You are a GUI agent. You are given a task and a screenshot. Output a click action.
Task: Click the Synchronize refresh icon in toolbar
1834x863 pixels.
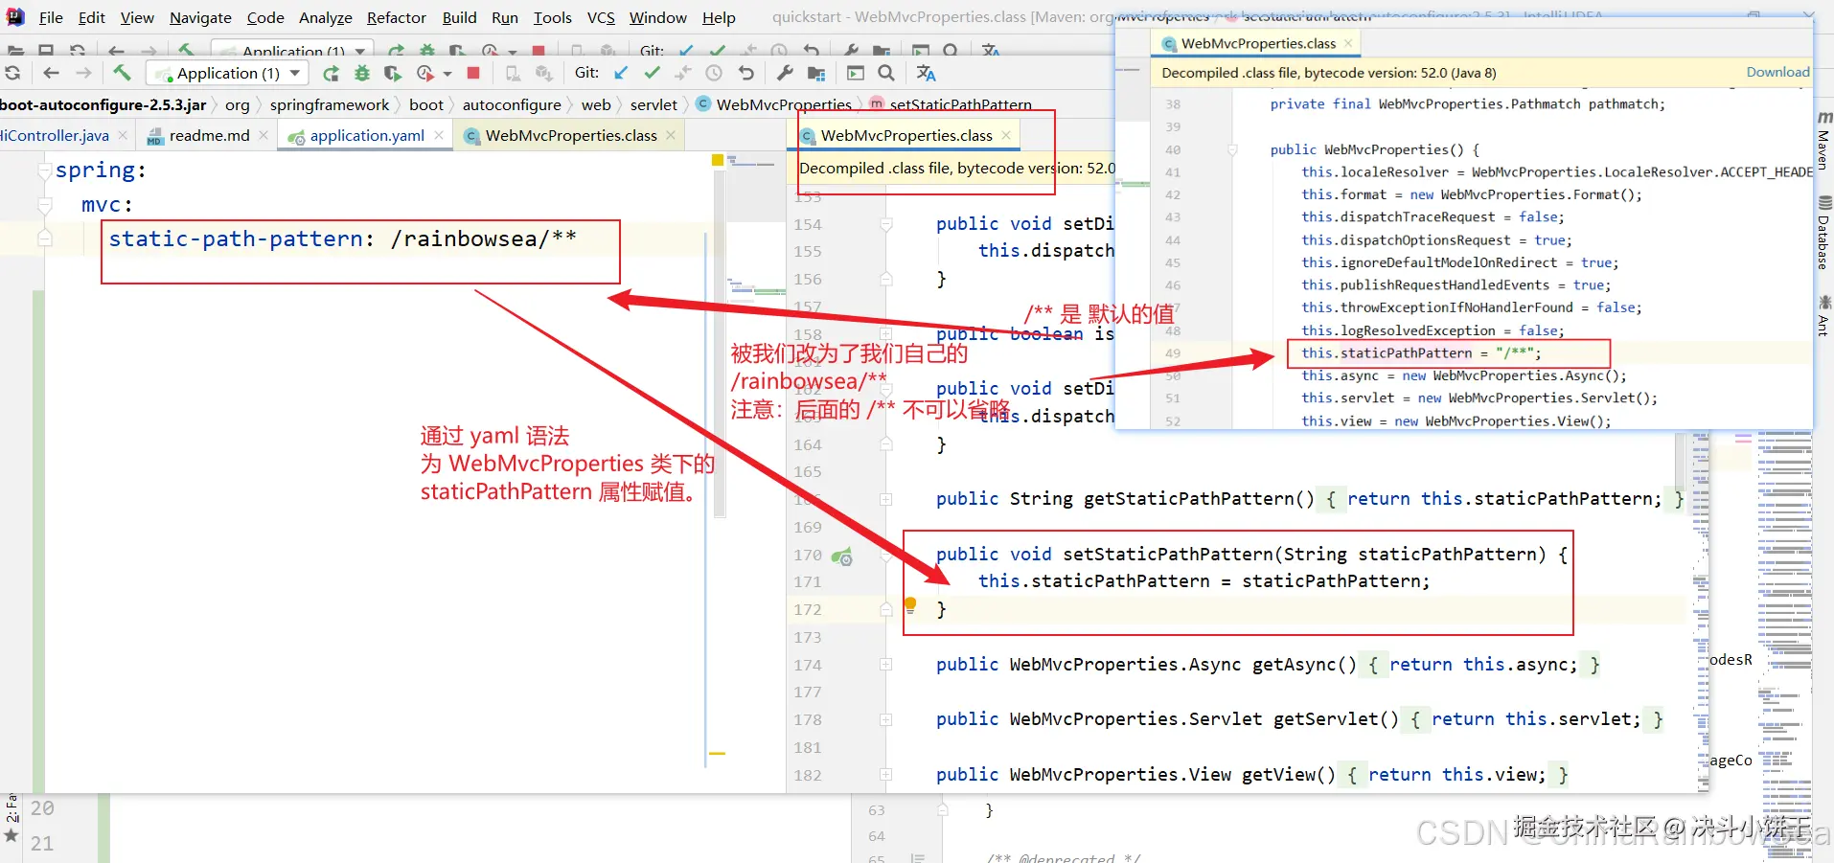[x=12, y=73]
